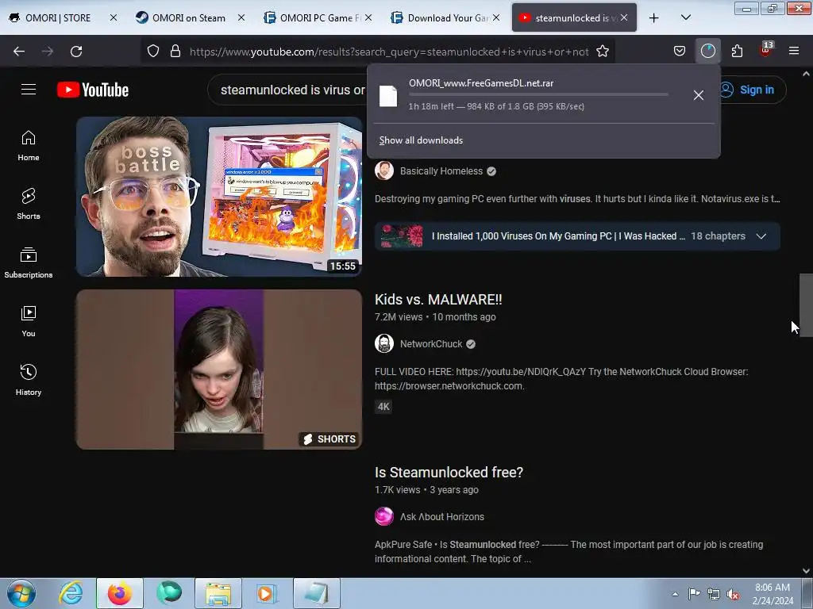The height and width of the screenshot is (609, 813).
Task: Close the OMORI on Steam tab
Action: pos(241,17)
